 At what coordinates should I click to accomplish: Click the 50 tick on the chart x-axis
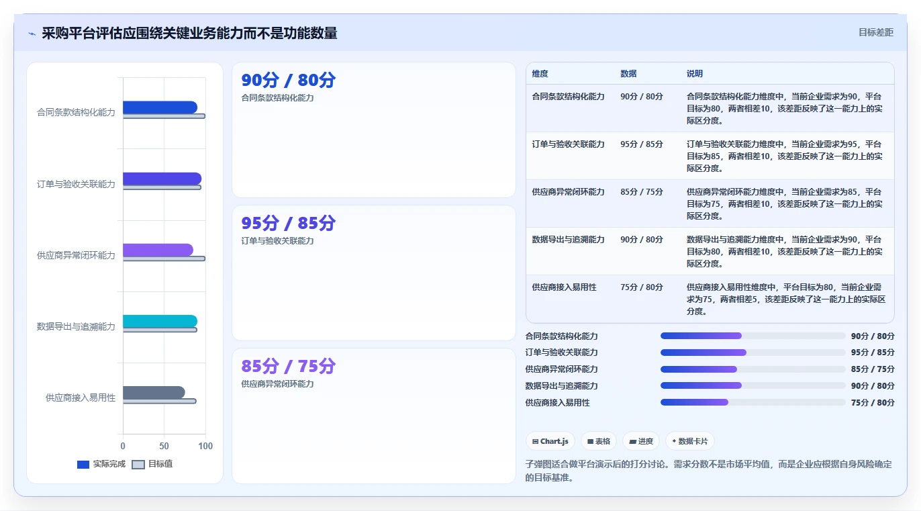(164, 446)
